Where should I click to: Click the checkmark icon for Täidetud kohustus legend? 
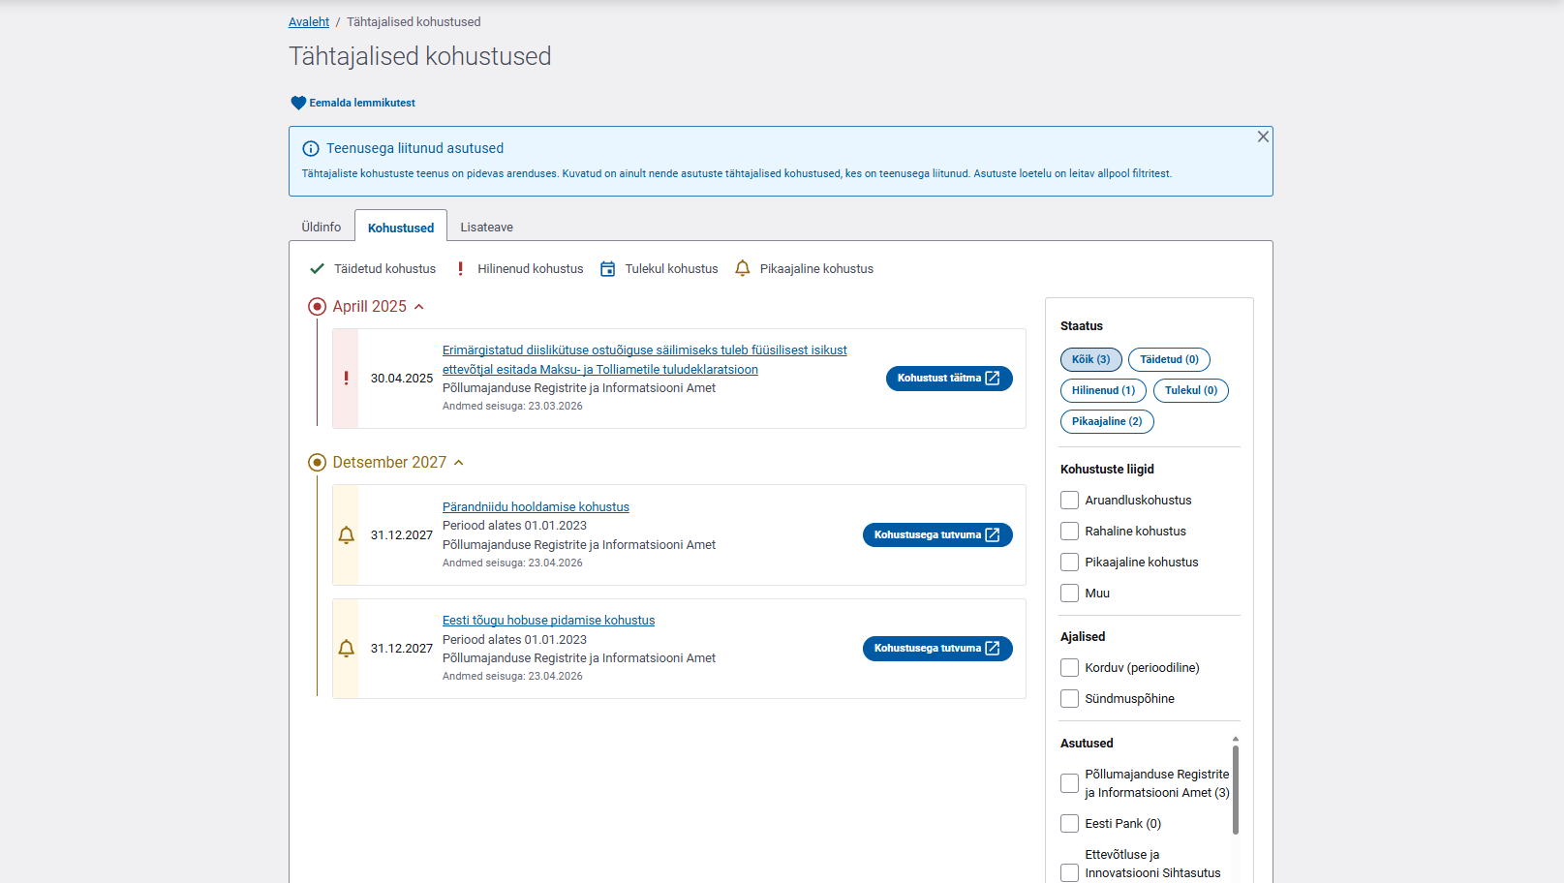coord(317,268)
